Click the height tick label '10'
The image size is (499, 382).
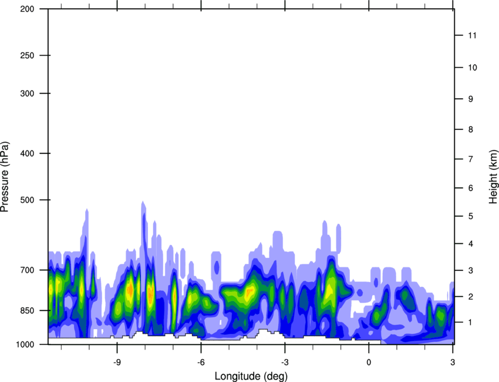pos(473,68)
